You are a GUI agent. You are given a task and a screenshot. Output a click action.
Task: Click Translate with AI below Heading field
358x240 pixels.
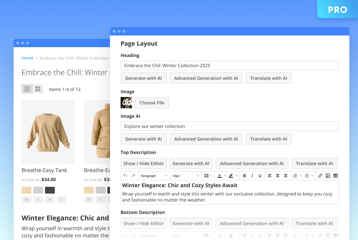click(x=268, y=78)
